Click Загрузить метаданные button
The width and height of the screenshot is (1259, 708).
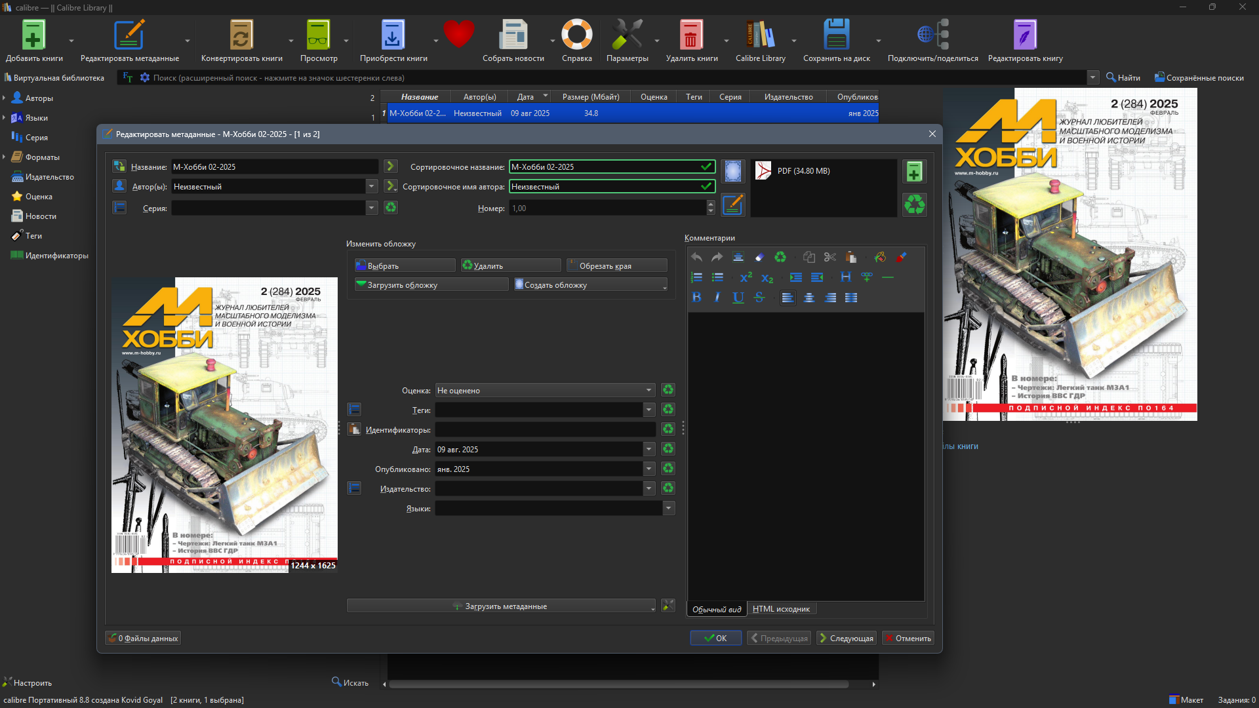(x=501, y=606)
